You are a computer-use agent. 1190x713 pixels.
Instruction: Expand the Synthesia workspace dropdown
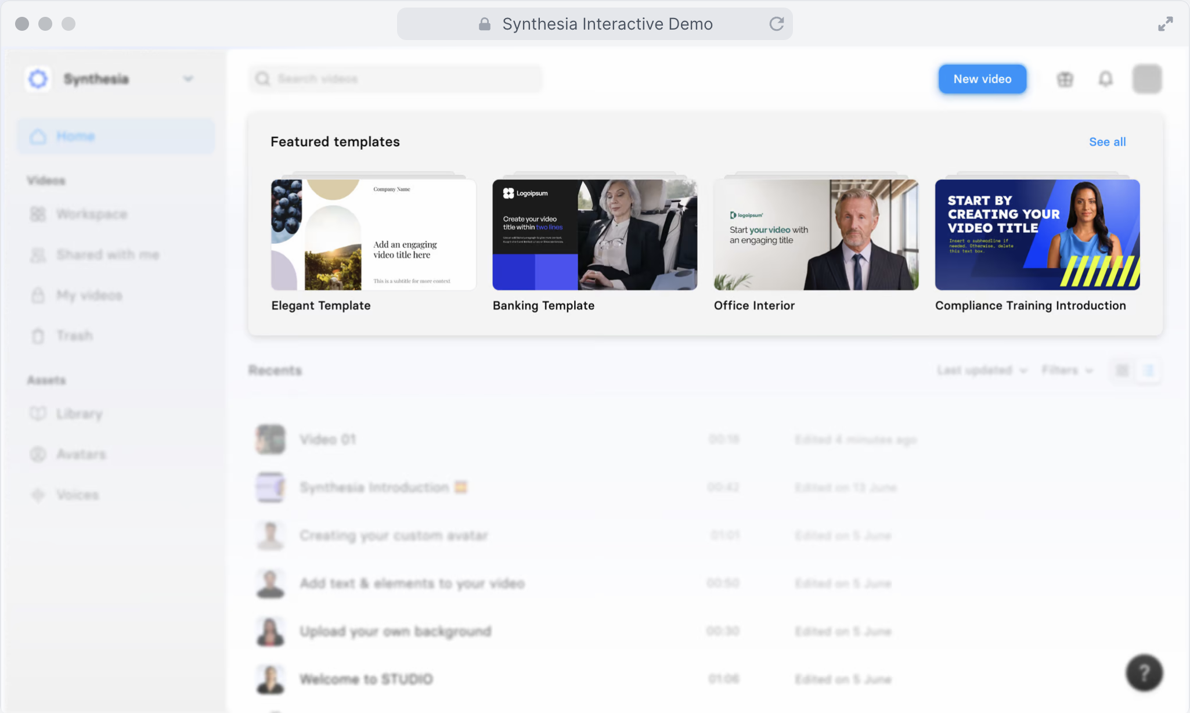click(187, 79)
